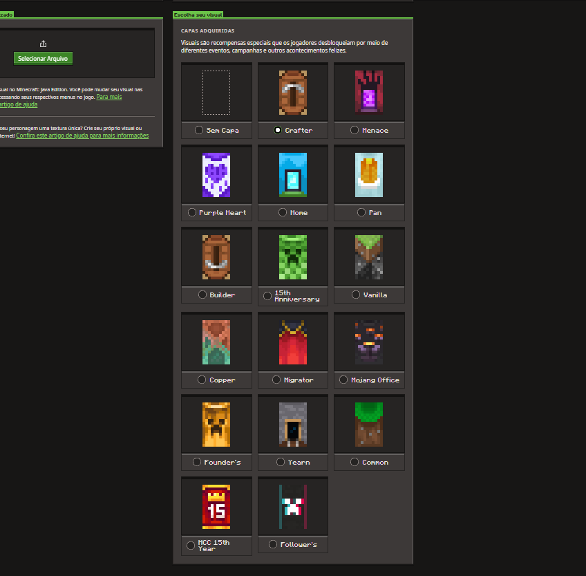Click the Copper cape image

[216, 342]
